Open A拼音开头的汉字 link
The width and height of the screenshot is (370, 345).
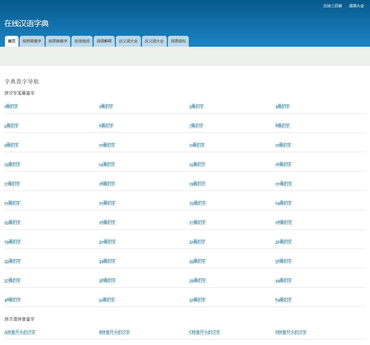point(20,332)
